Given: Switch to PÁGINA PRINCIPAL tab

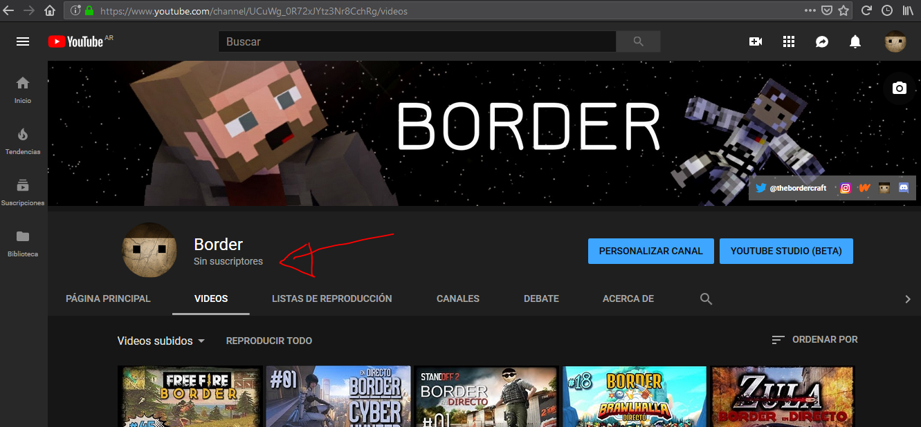Looking at the screenshot, I should [108, 298].
